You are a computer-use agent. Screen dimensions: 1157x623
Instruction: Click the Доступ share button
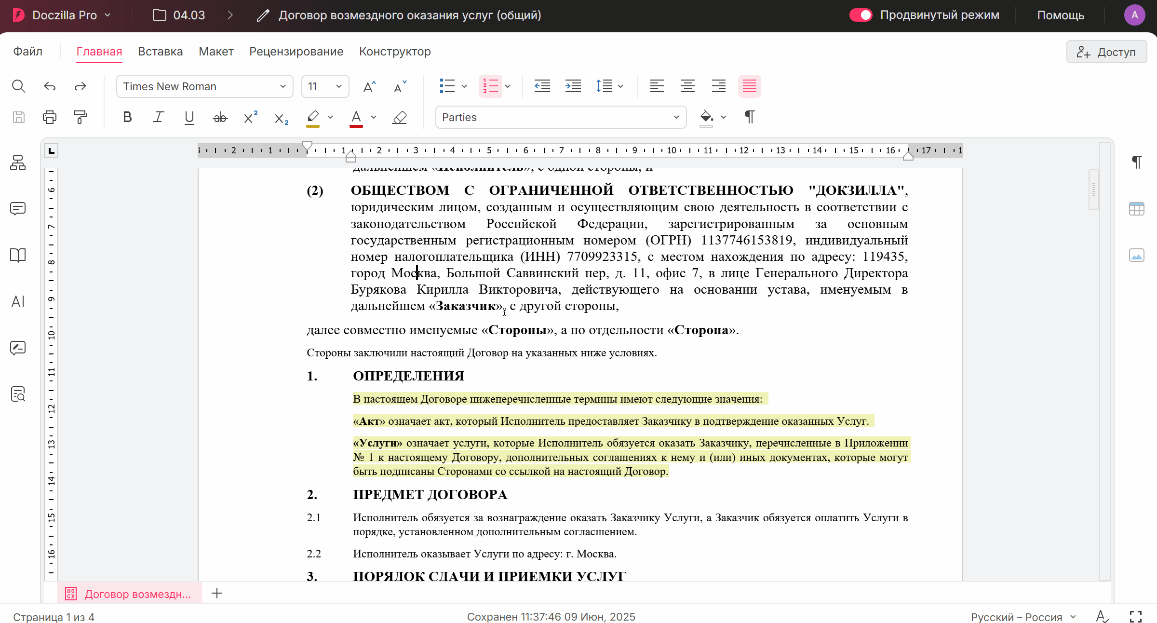pyautogui.click(x=1107, y=52)
